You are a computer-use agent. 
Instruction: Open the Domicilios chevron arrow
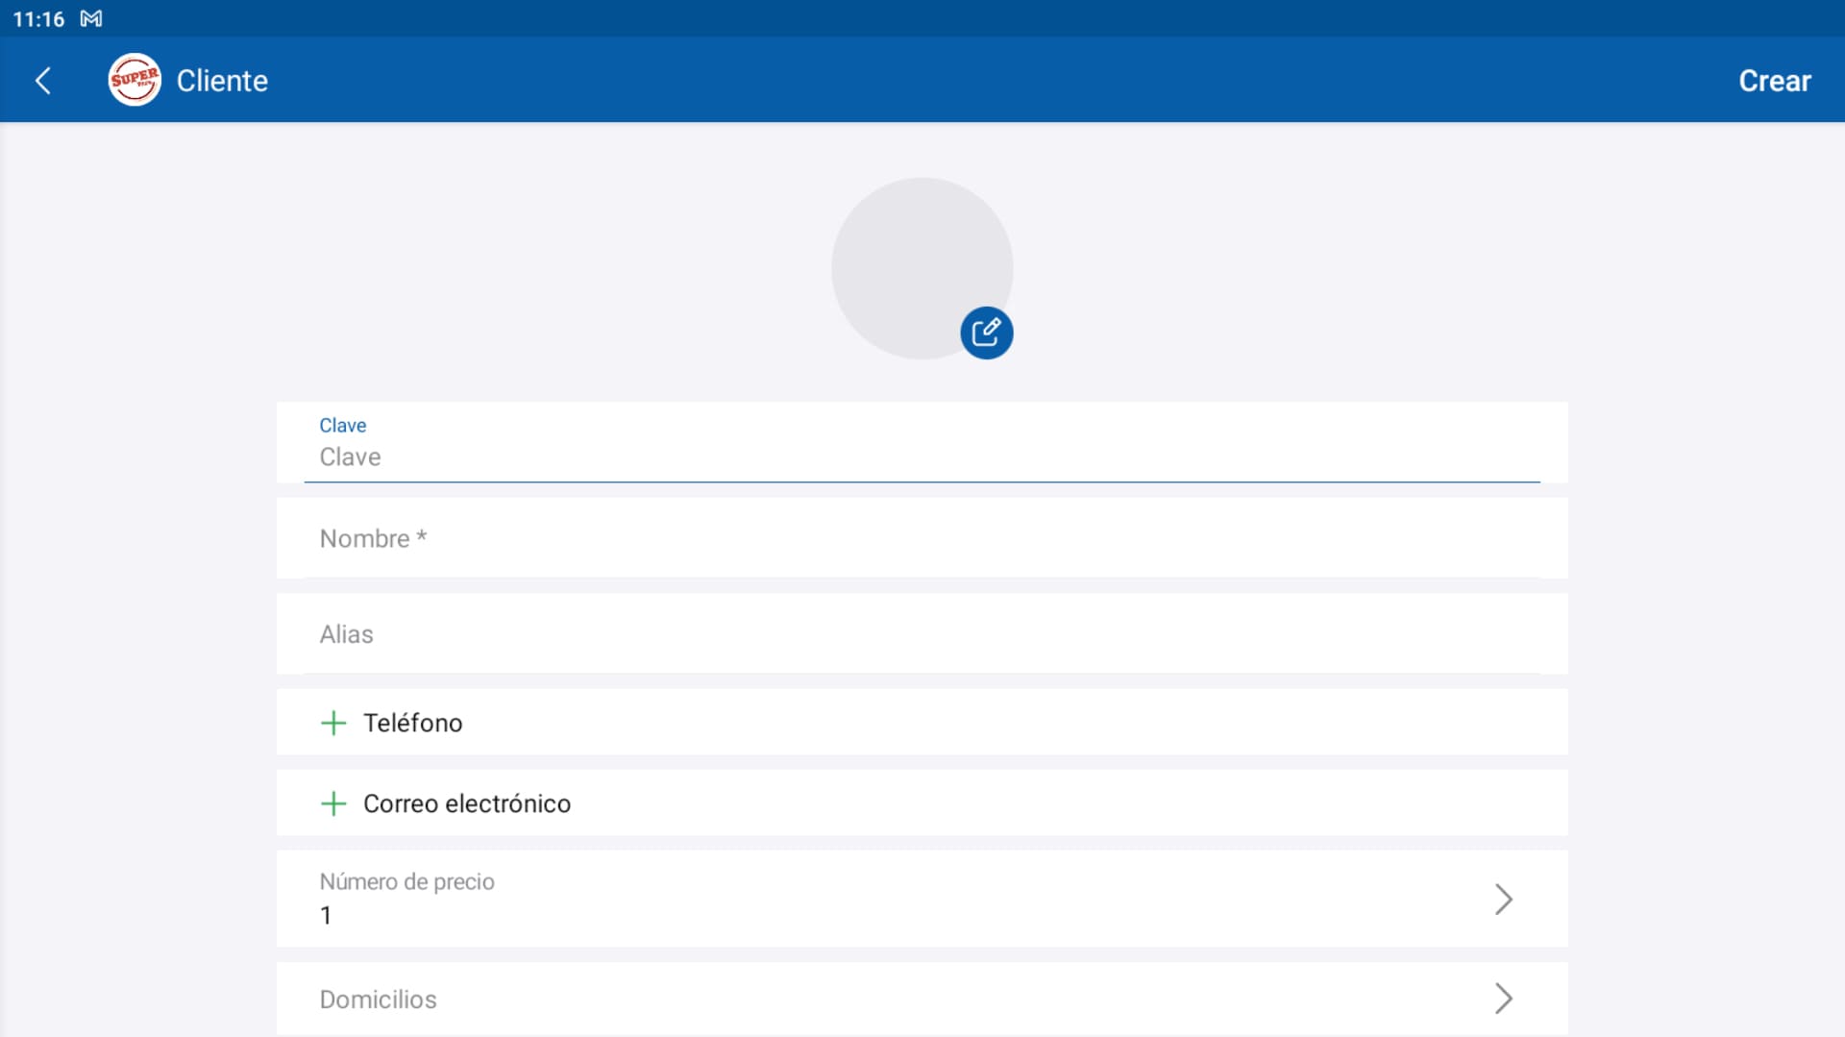coord(1503,999)
